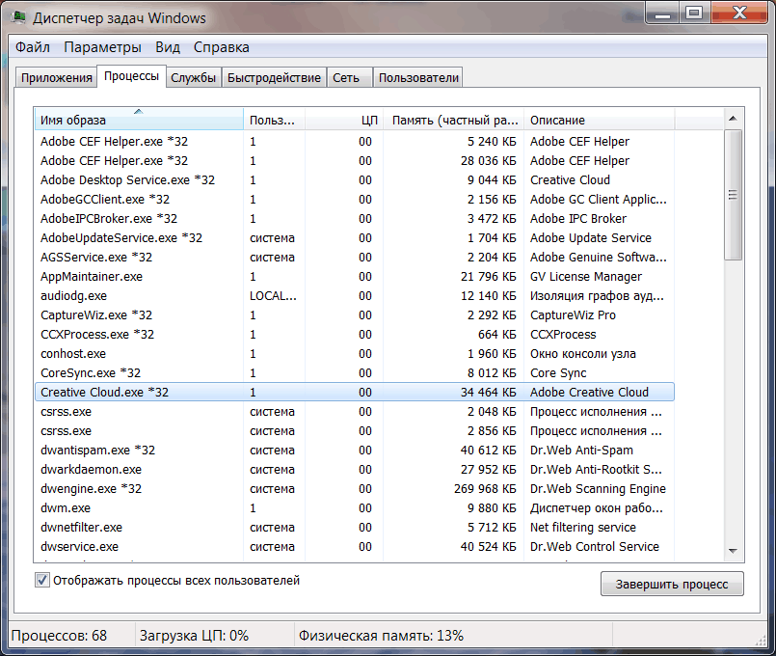This screenshot has width=776, height=656.
Task: Click the Dr.Web Control Service description
Action: (x=595, y=547)
